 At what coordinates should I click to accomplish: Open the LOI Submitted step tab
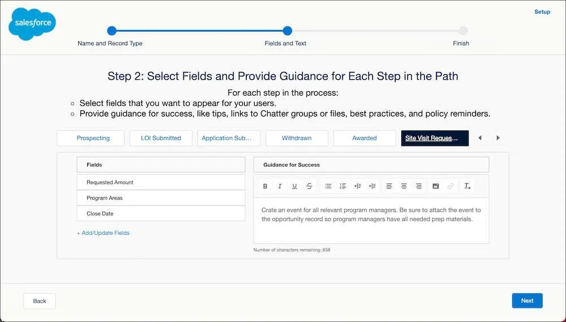coord(161,138)
